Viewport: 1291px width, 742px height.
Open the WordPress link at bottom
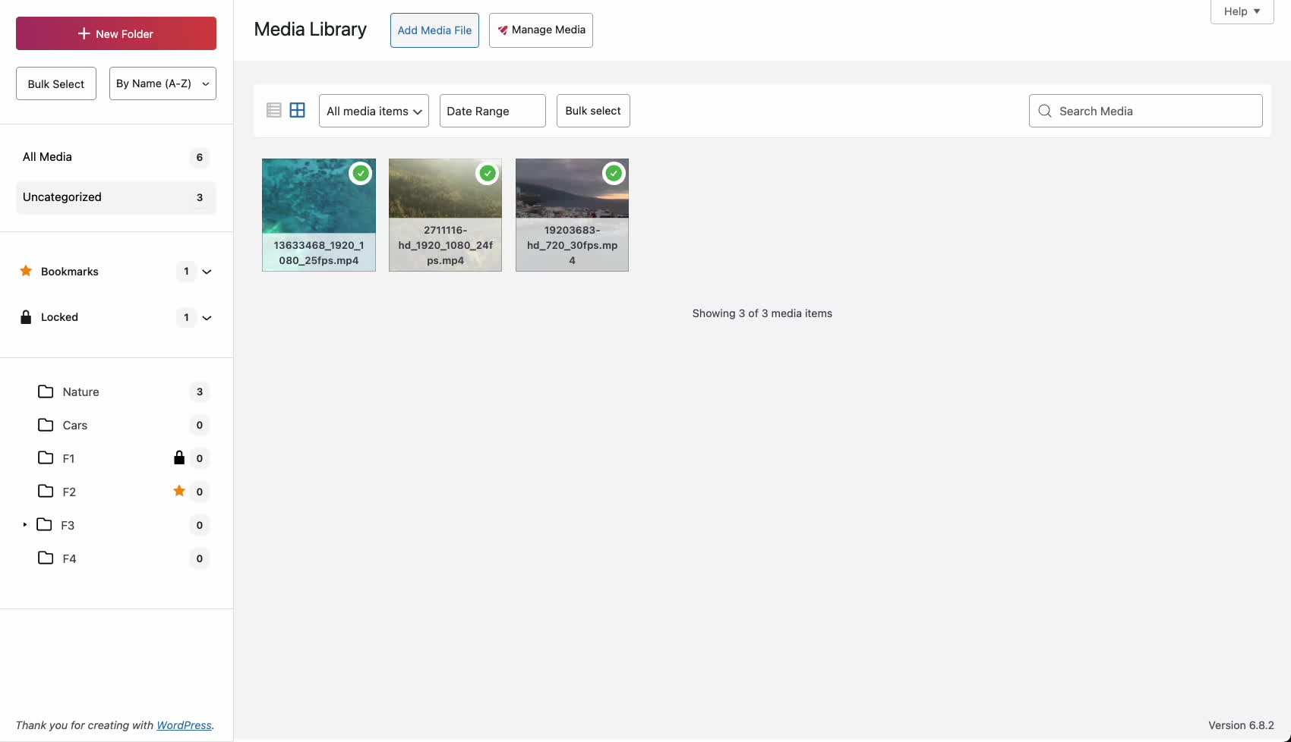pyautogui.click(x=184, y=725)
